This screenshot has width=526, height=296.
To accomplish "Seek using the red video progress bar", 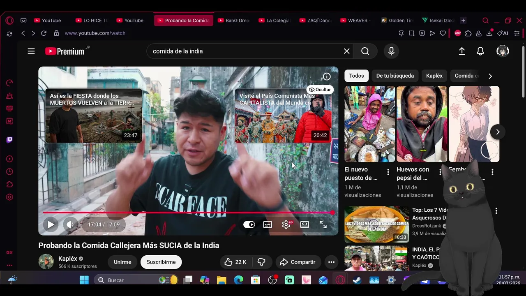I will coord(189,213).
